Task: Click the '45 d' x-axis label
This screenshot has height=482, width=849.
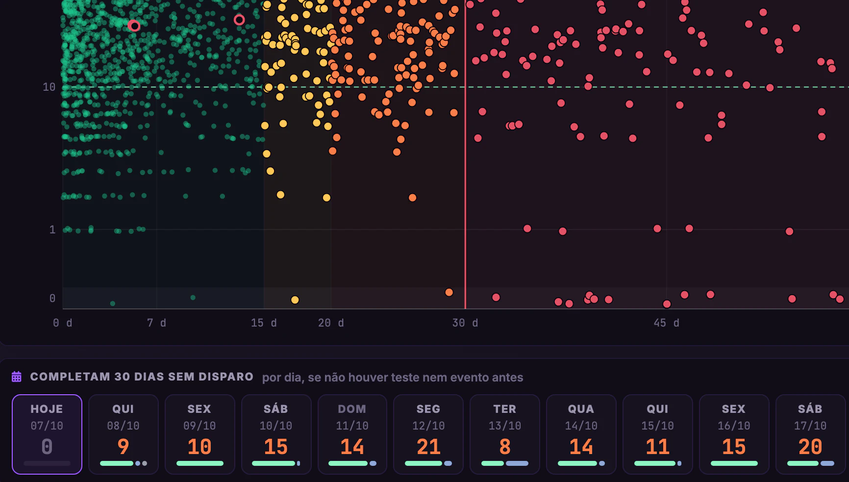Action: point(666,323)
